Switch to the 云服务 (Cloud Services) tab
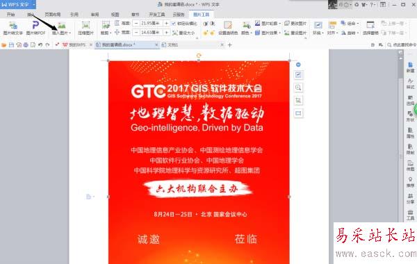 (x=179, y=15)
